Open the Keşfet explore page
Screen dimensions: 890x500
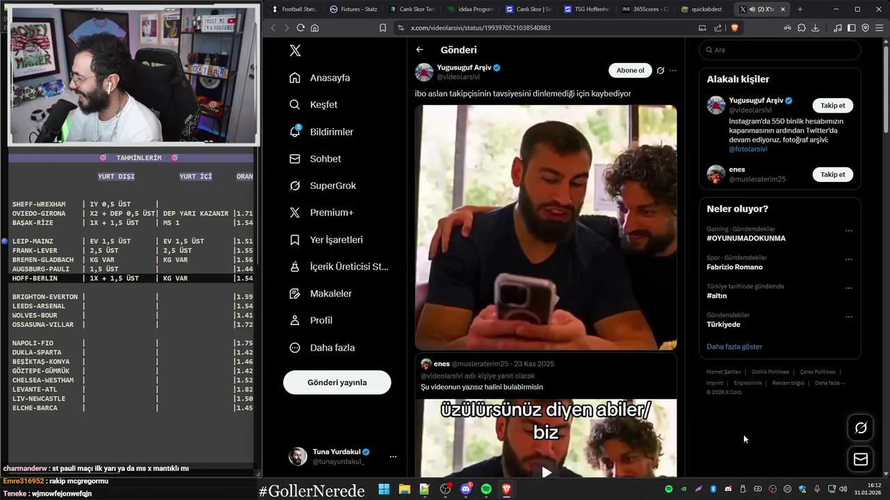point(314,105)
